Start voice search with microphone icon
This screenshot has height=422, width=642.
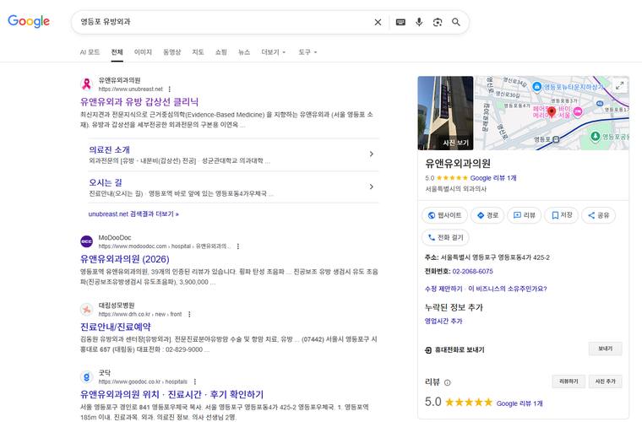coord(419,22)
